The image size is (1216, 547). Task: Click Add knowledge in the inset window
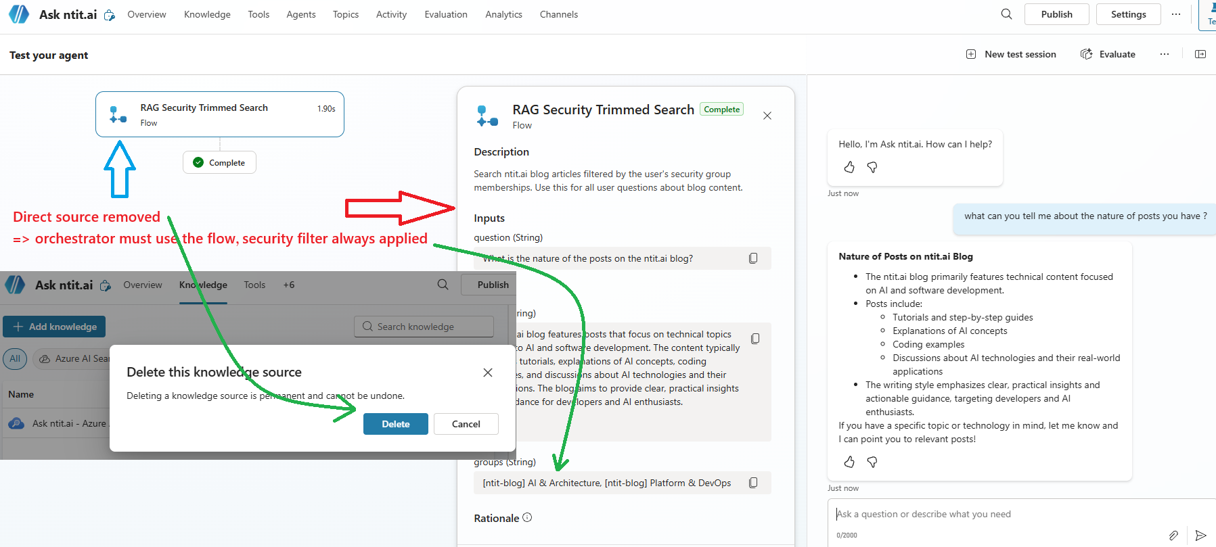click(54, 327)
